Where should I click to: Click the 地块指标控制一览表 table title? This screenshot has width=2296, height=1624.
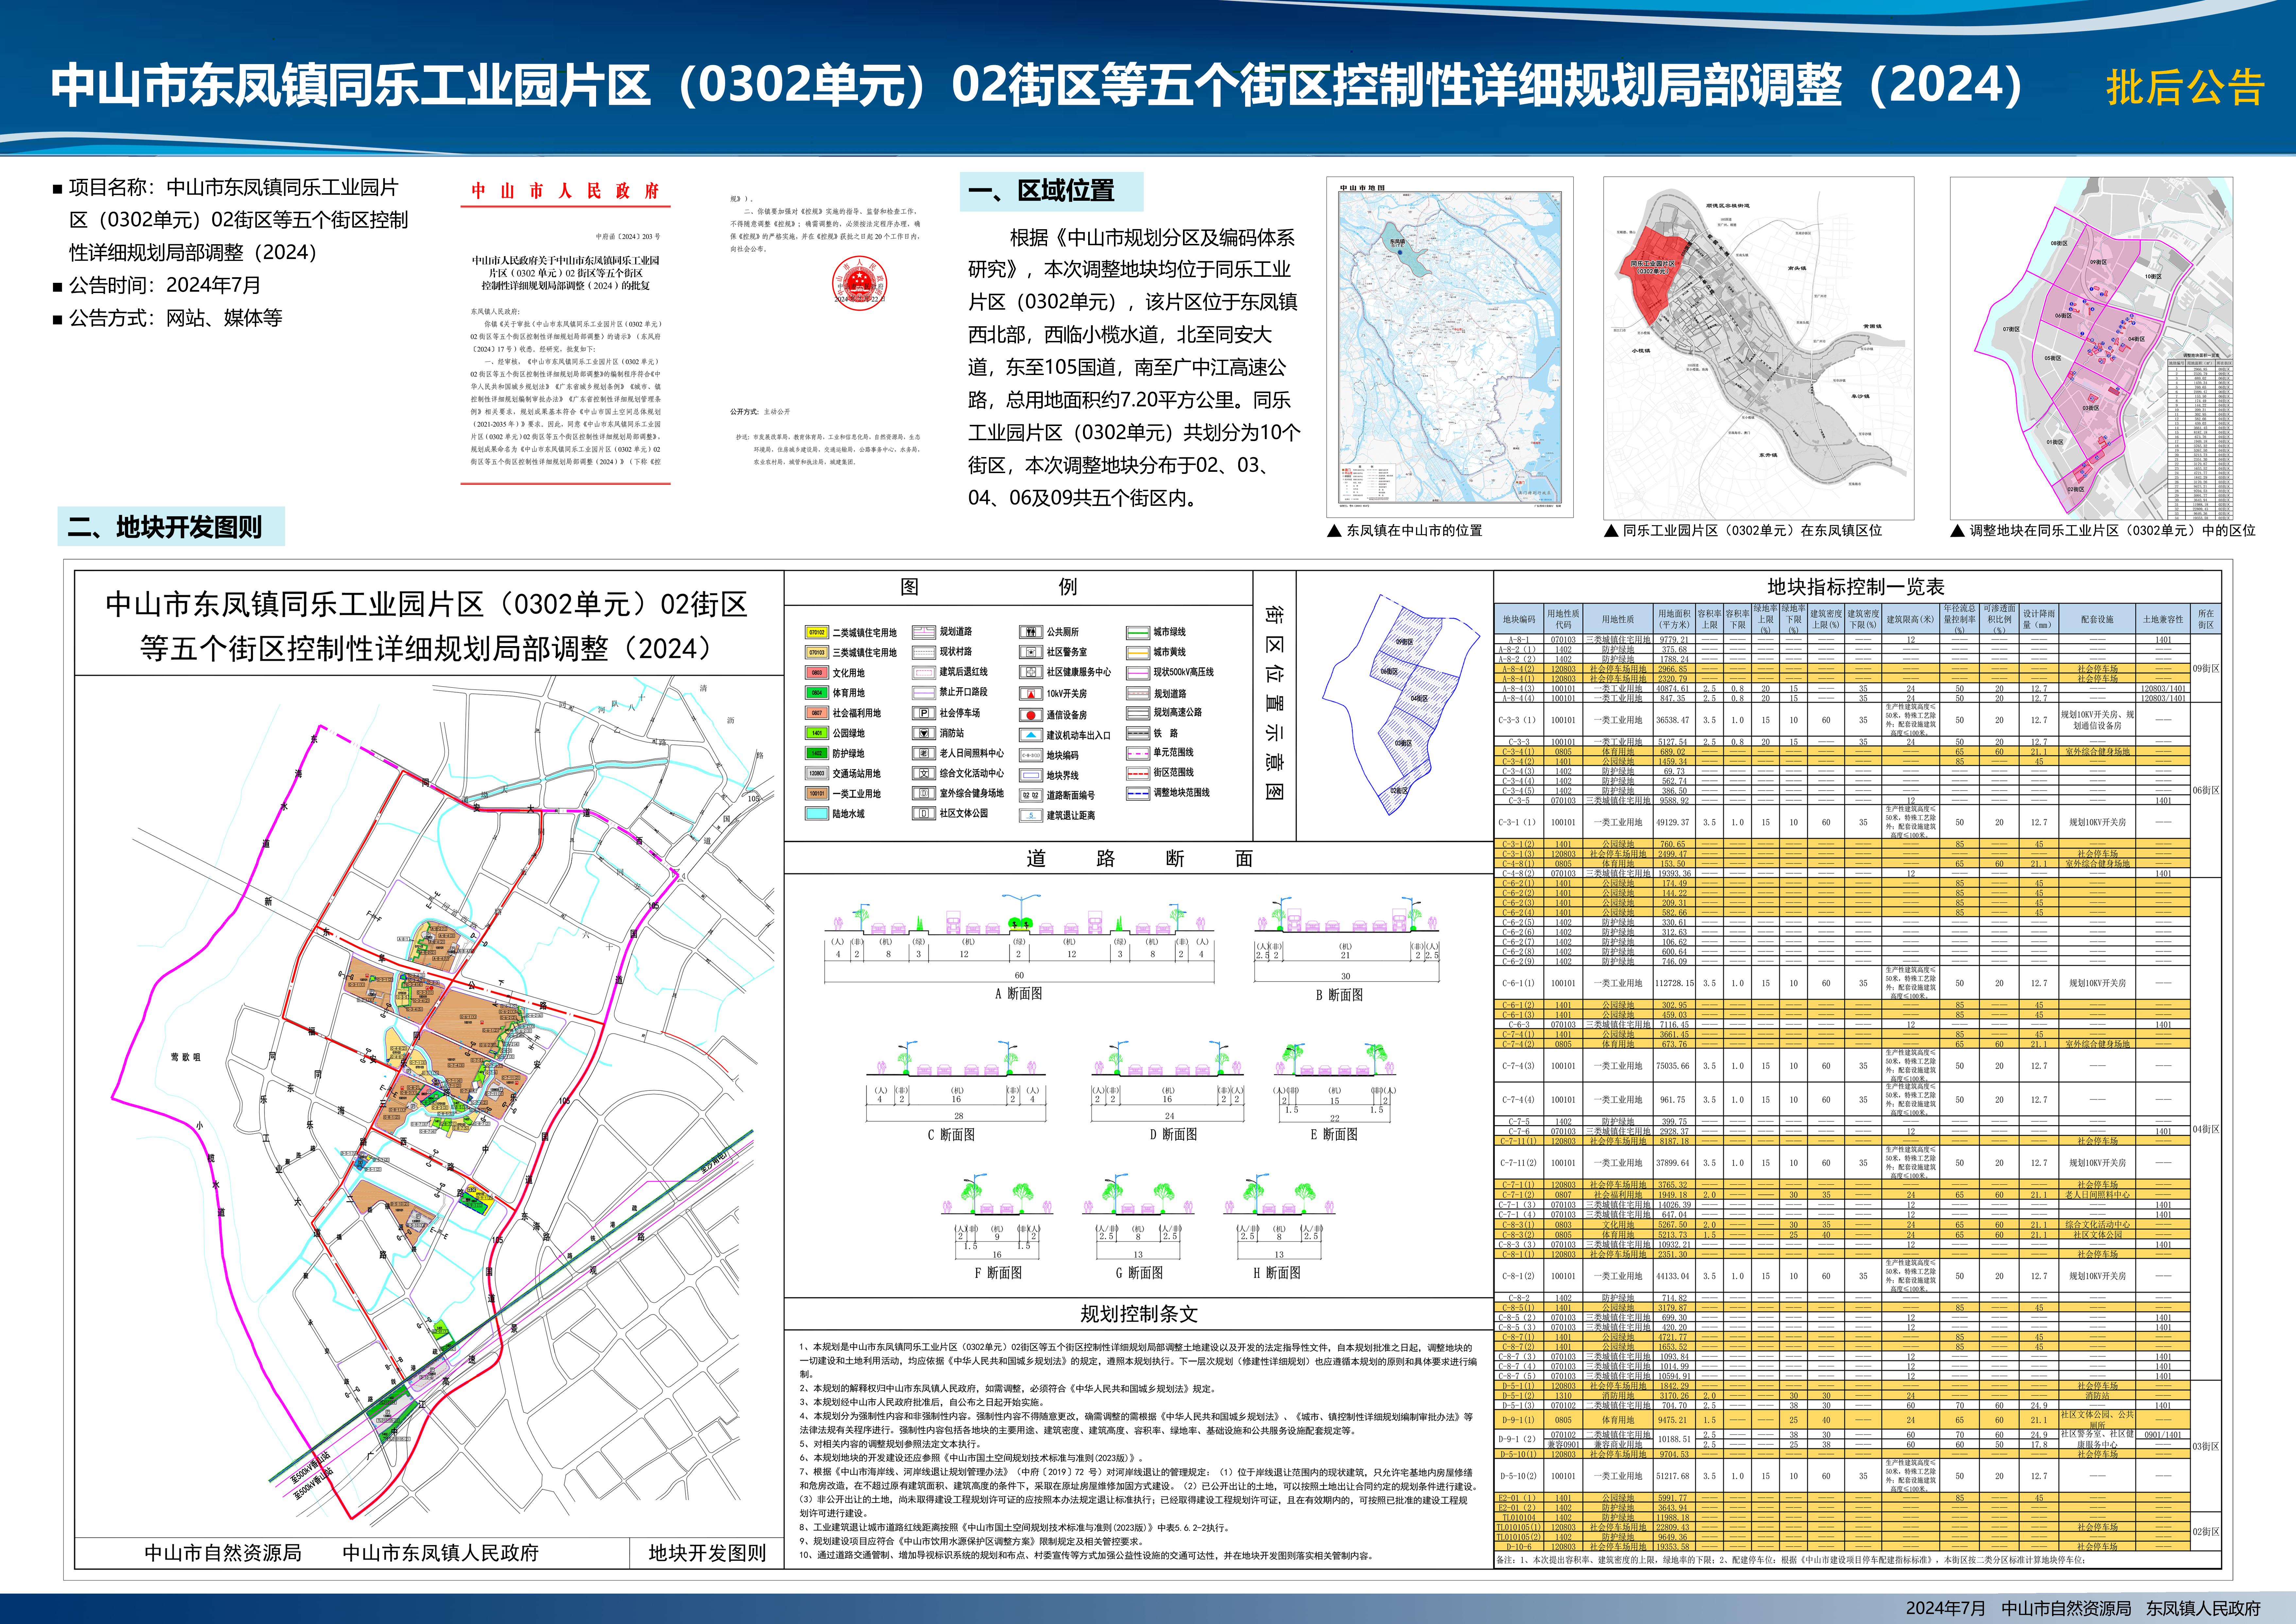tap(1856, 587)
